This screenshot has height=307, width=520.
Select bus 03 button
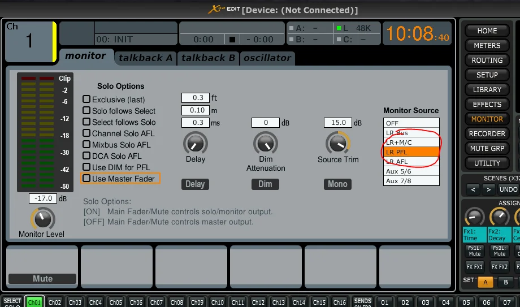[x=426, y=302]
